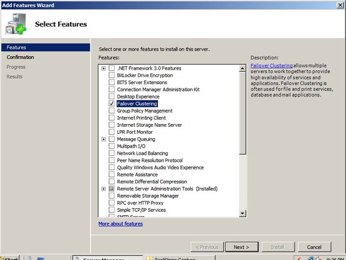Screen dimensions: 346x260
Task: Open the Windows Start button
Action: [10, 258]
